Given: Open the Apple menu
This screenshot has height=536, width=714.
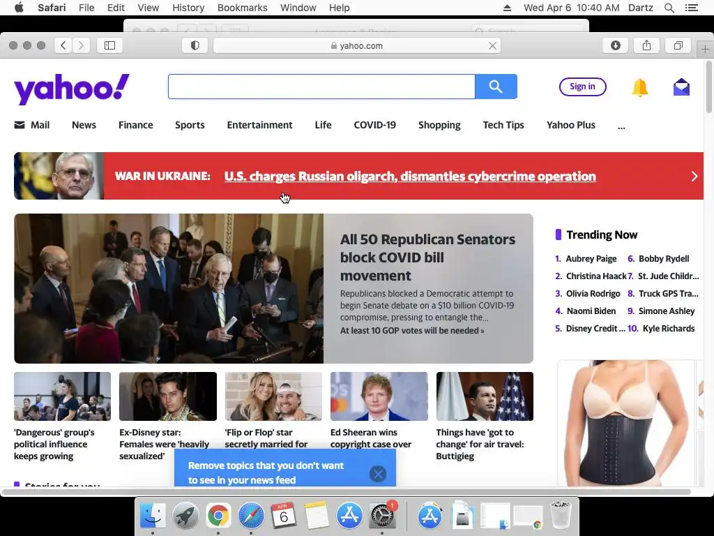Looking at the screenshot, I should tap(19, 8).
